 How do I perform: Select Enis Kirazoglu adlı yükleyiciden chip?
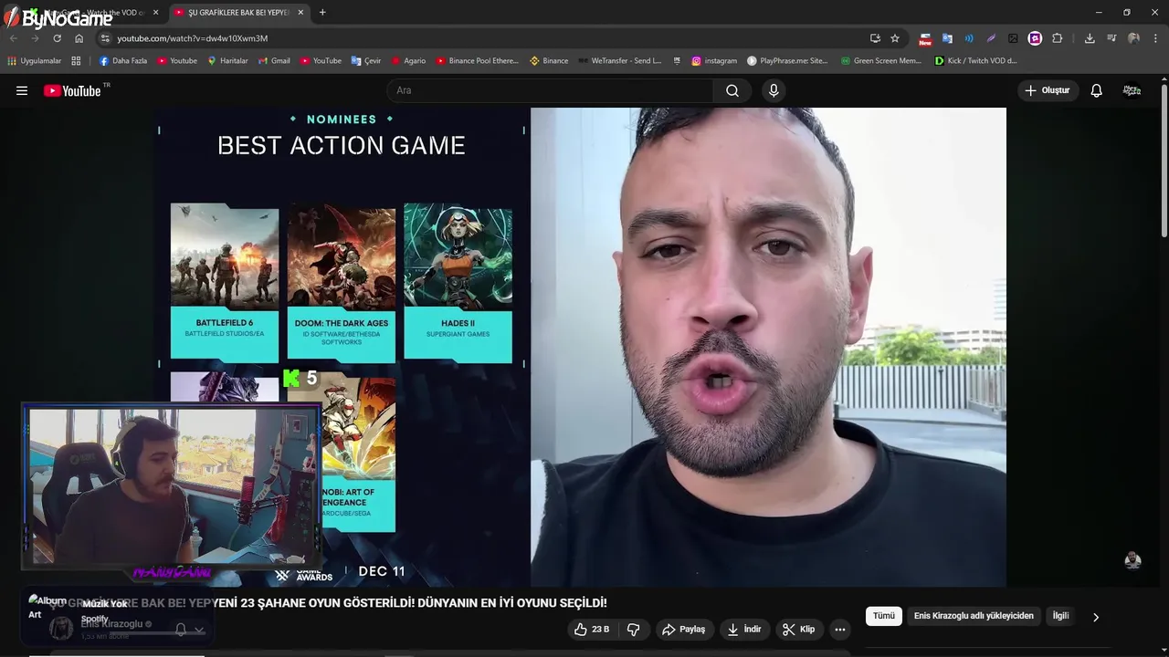coord(974,616)
